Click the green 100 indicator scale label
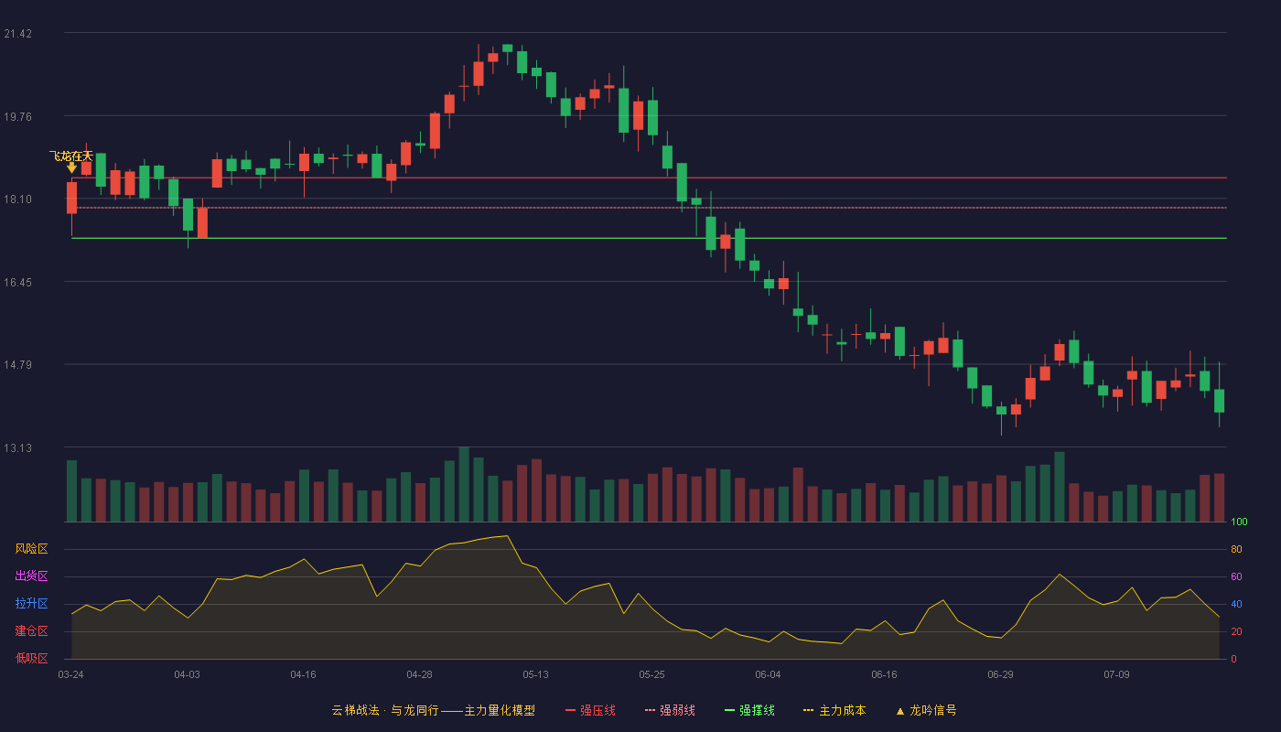The image size is (1281, 732). click(x=1239, y=522)
